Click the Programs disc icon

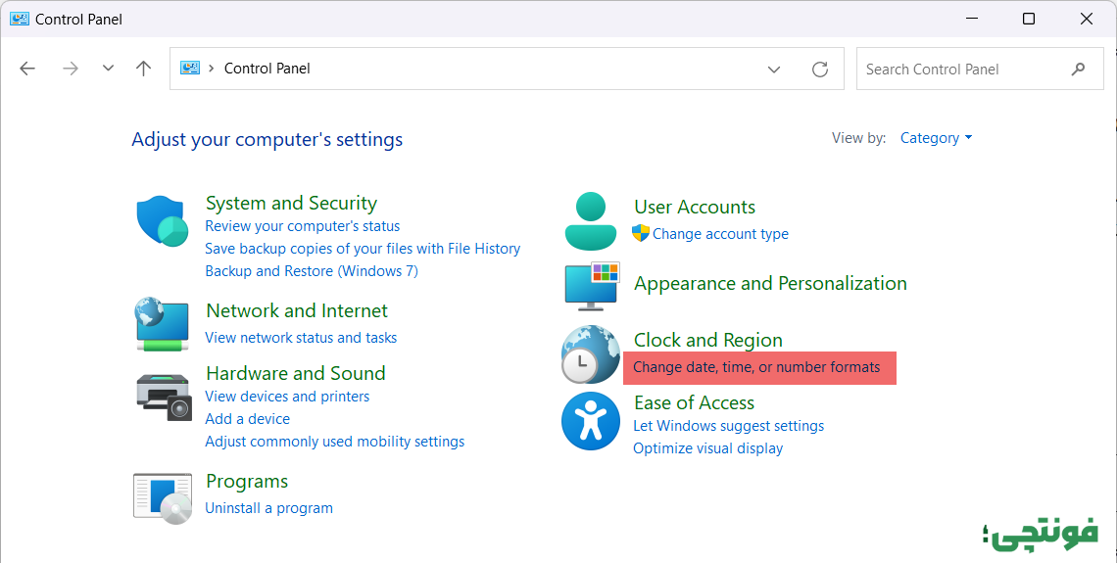click(163, 498)
